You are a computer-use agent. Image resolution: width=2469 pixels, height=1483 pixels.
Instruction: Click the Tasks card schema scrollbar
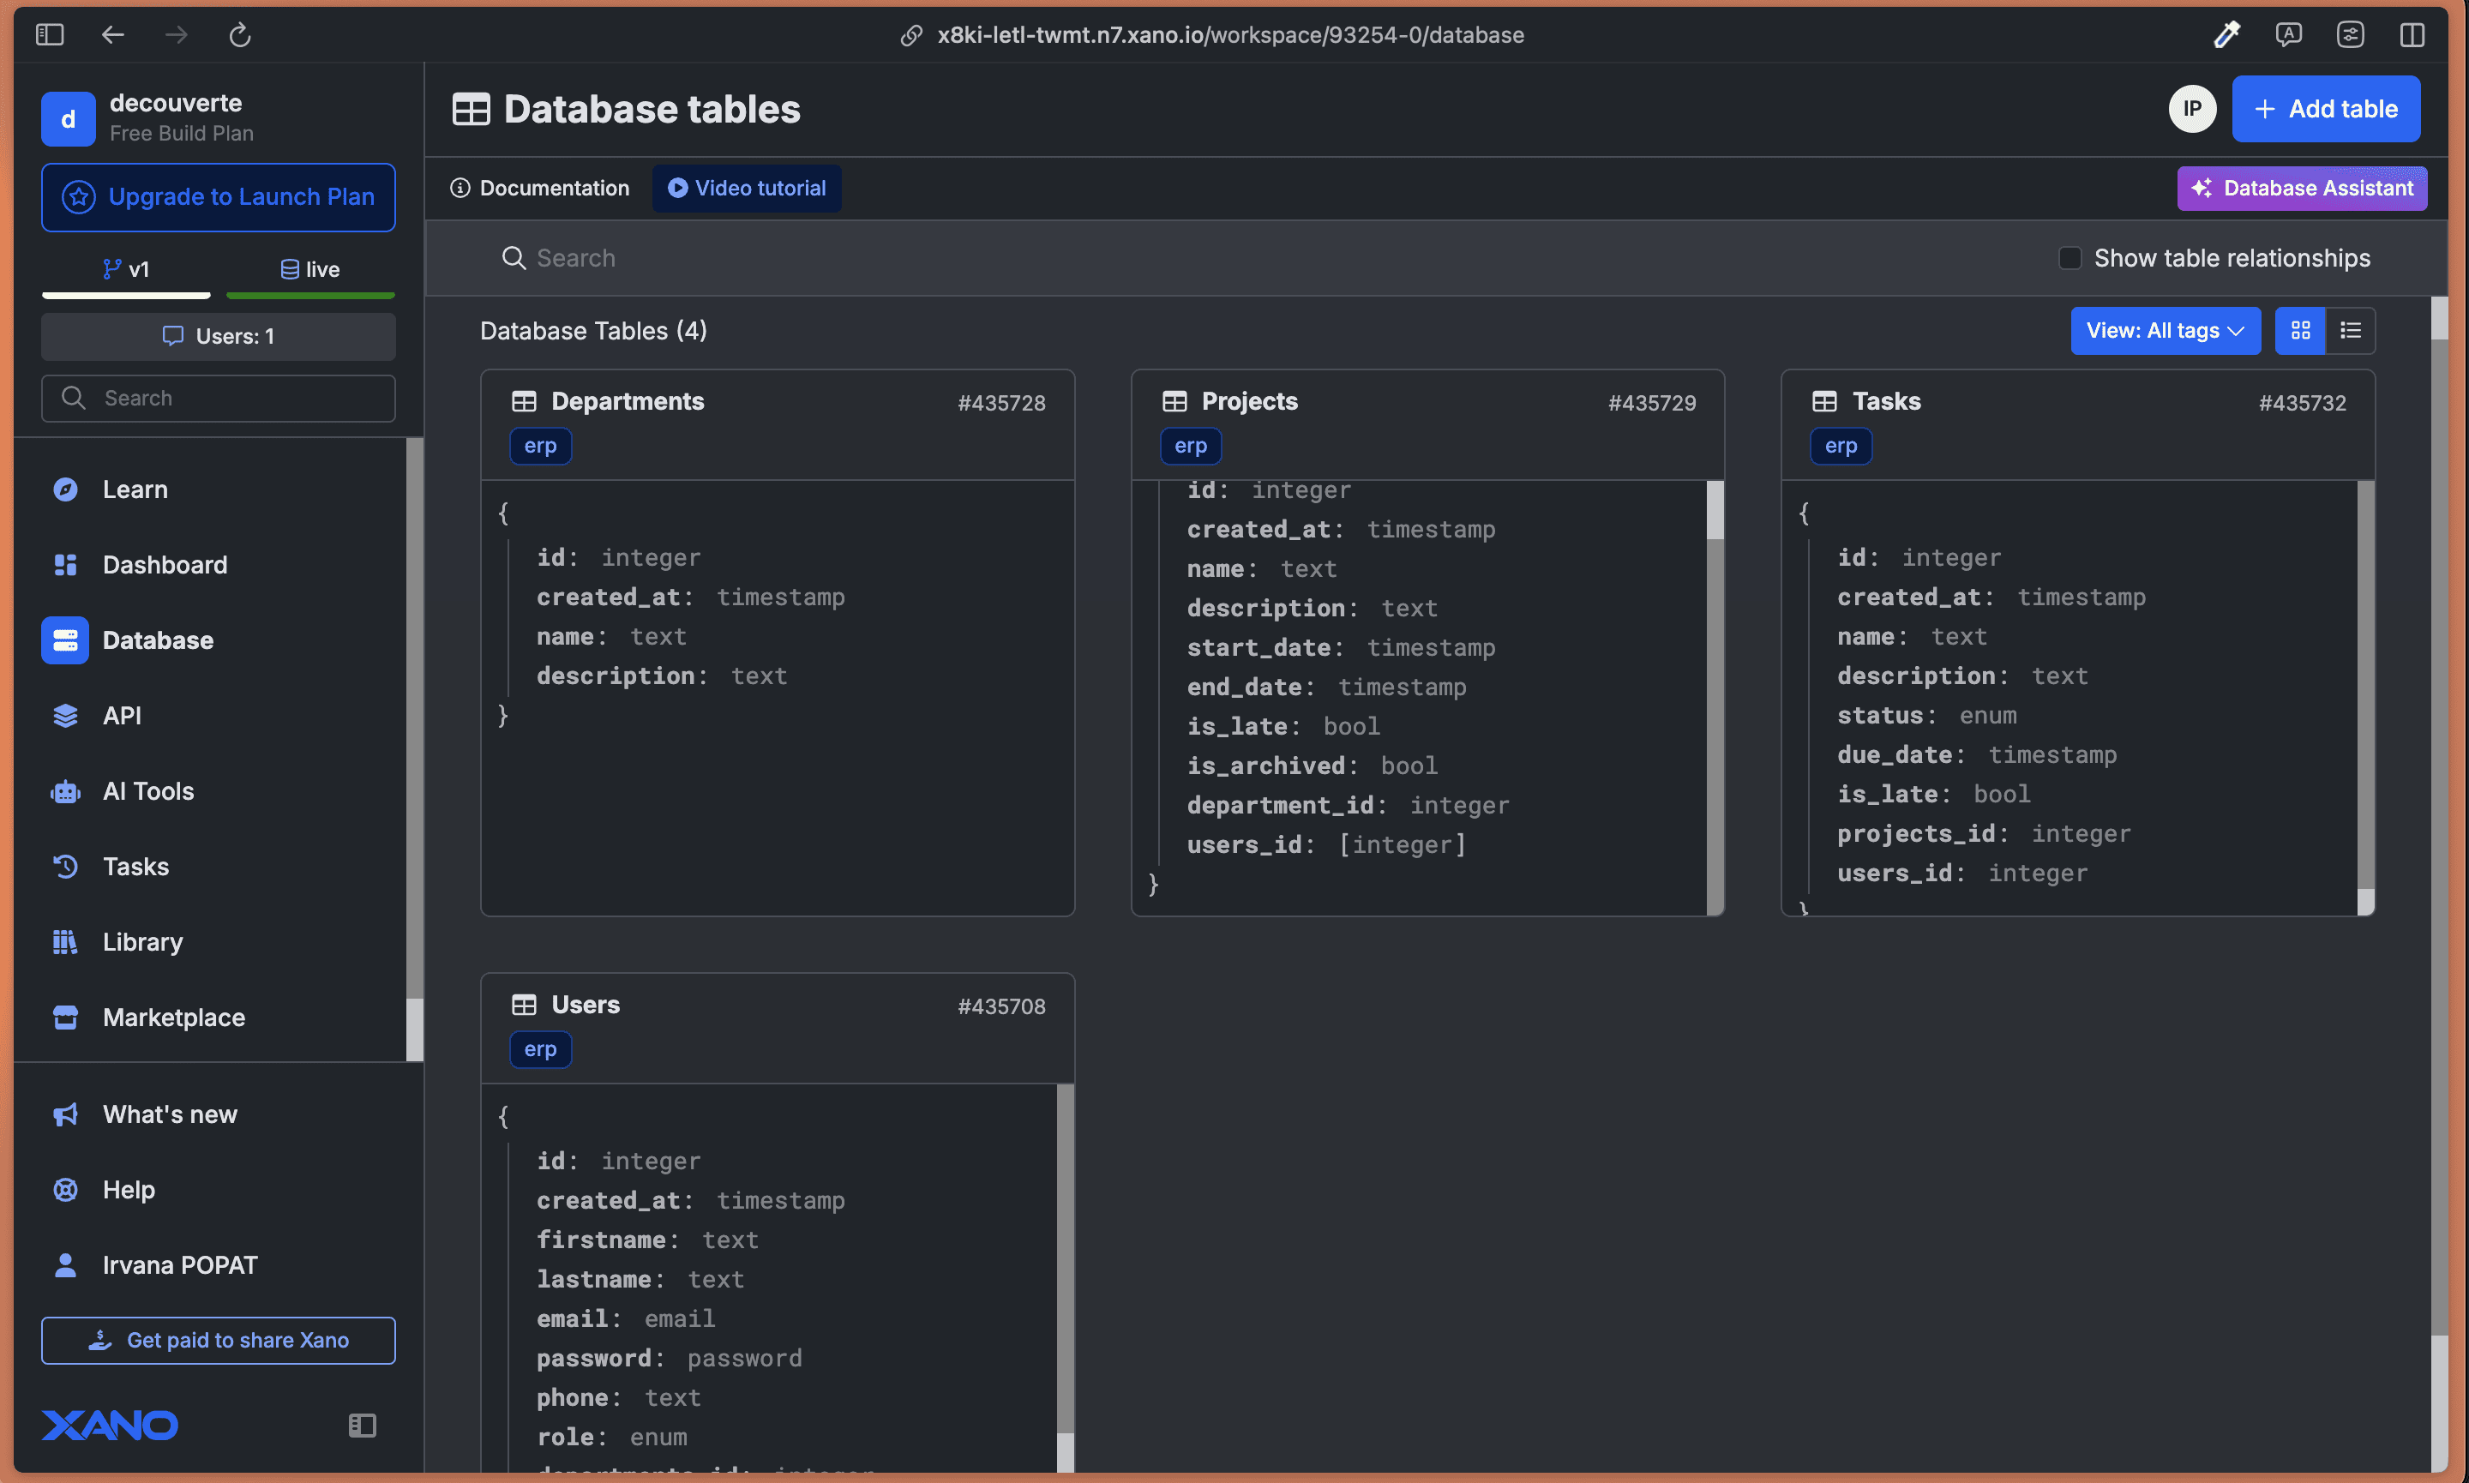[2365, 698]
